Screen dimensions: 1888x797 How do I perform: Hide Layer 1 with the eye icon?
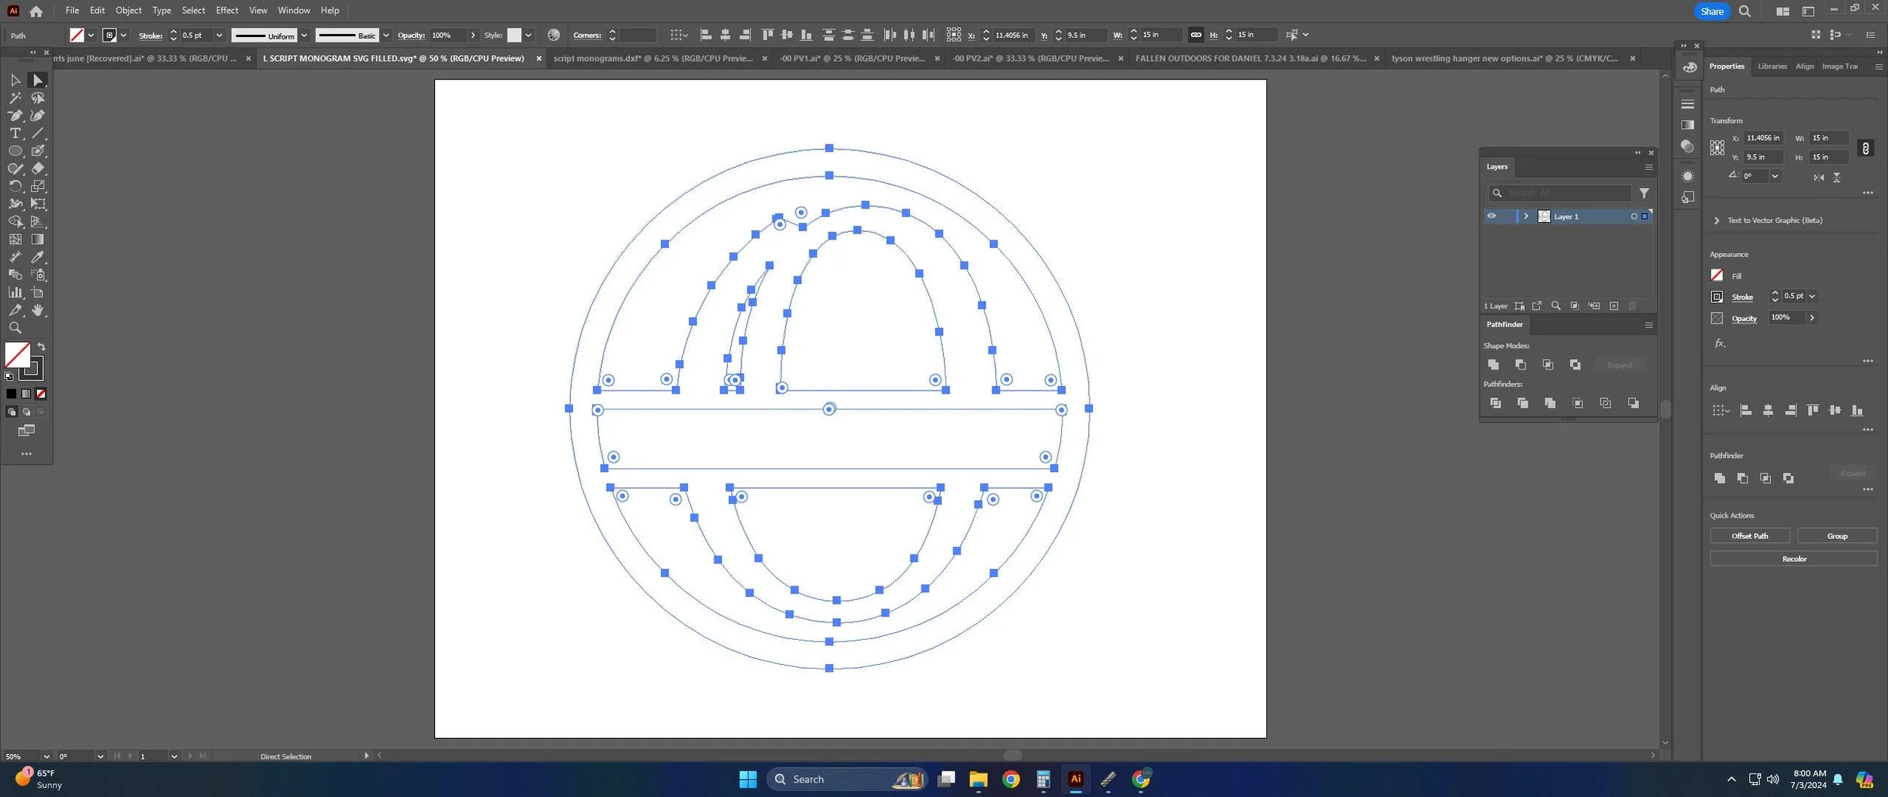[1492, 216]
